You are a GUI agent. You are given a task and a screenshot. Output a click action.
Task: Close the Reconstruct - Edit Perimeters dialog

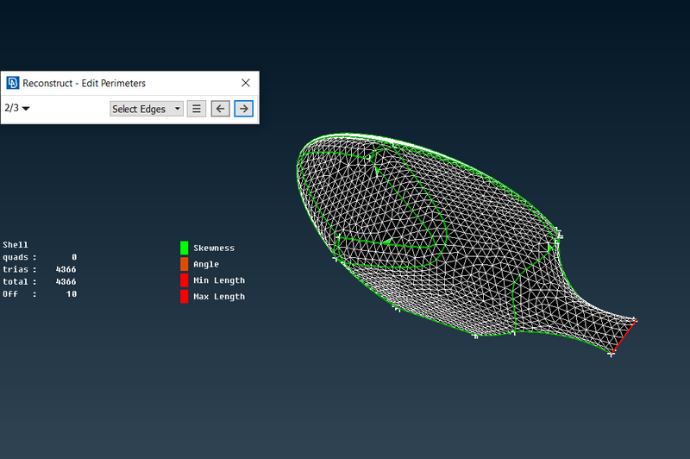tap(246, 83)
